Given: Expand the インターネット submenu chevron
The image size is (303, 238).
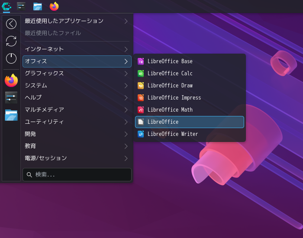Looking at the screenshot, I should point(126,49).
